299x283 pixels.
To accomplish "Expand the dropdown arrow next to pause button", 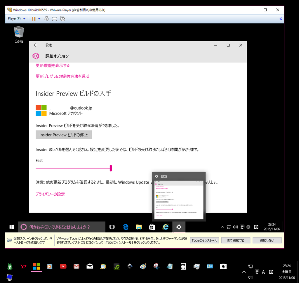I will pyautogui.click(x=39, y=19).
